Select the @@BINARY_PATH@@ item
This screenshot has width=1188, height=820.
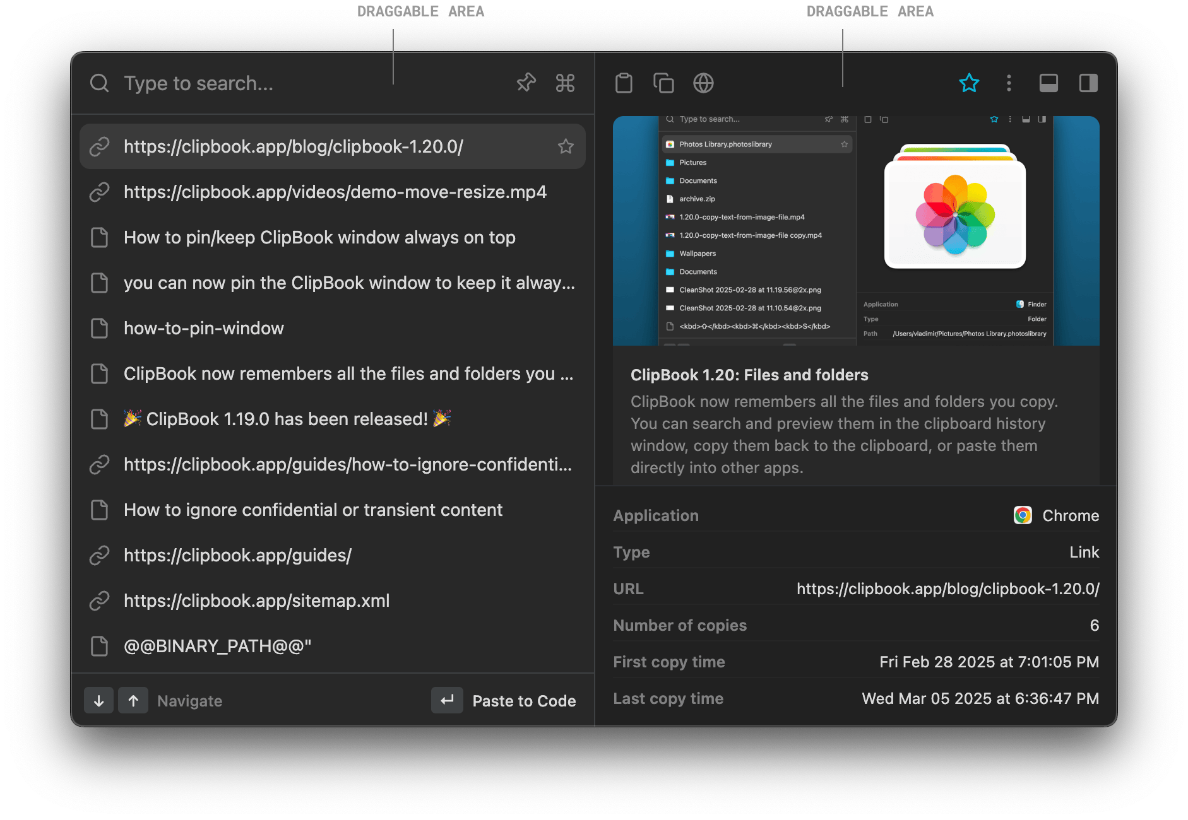(333, 646)
